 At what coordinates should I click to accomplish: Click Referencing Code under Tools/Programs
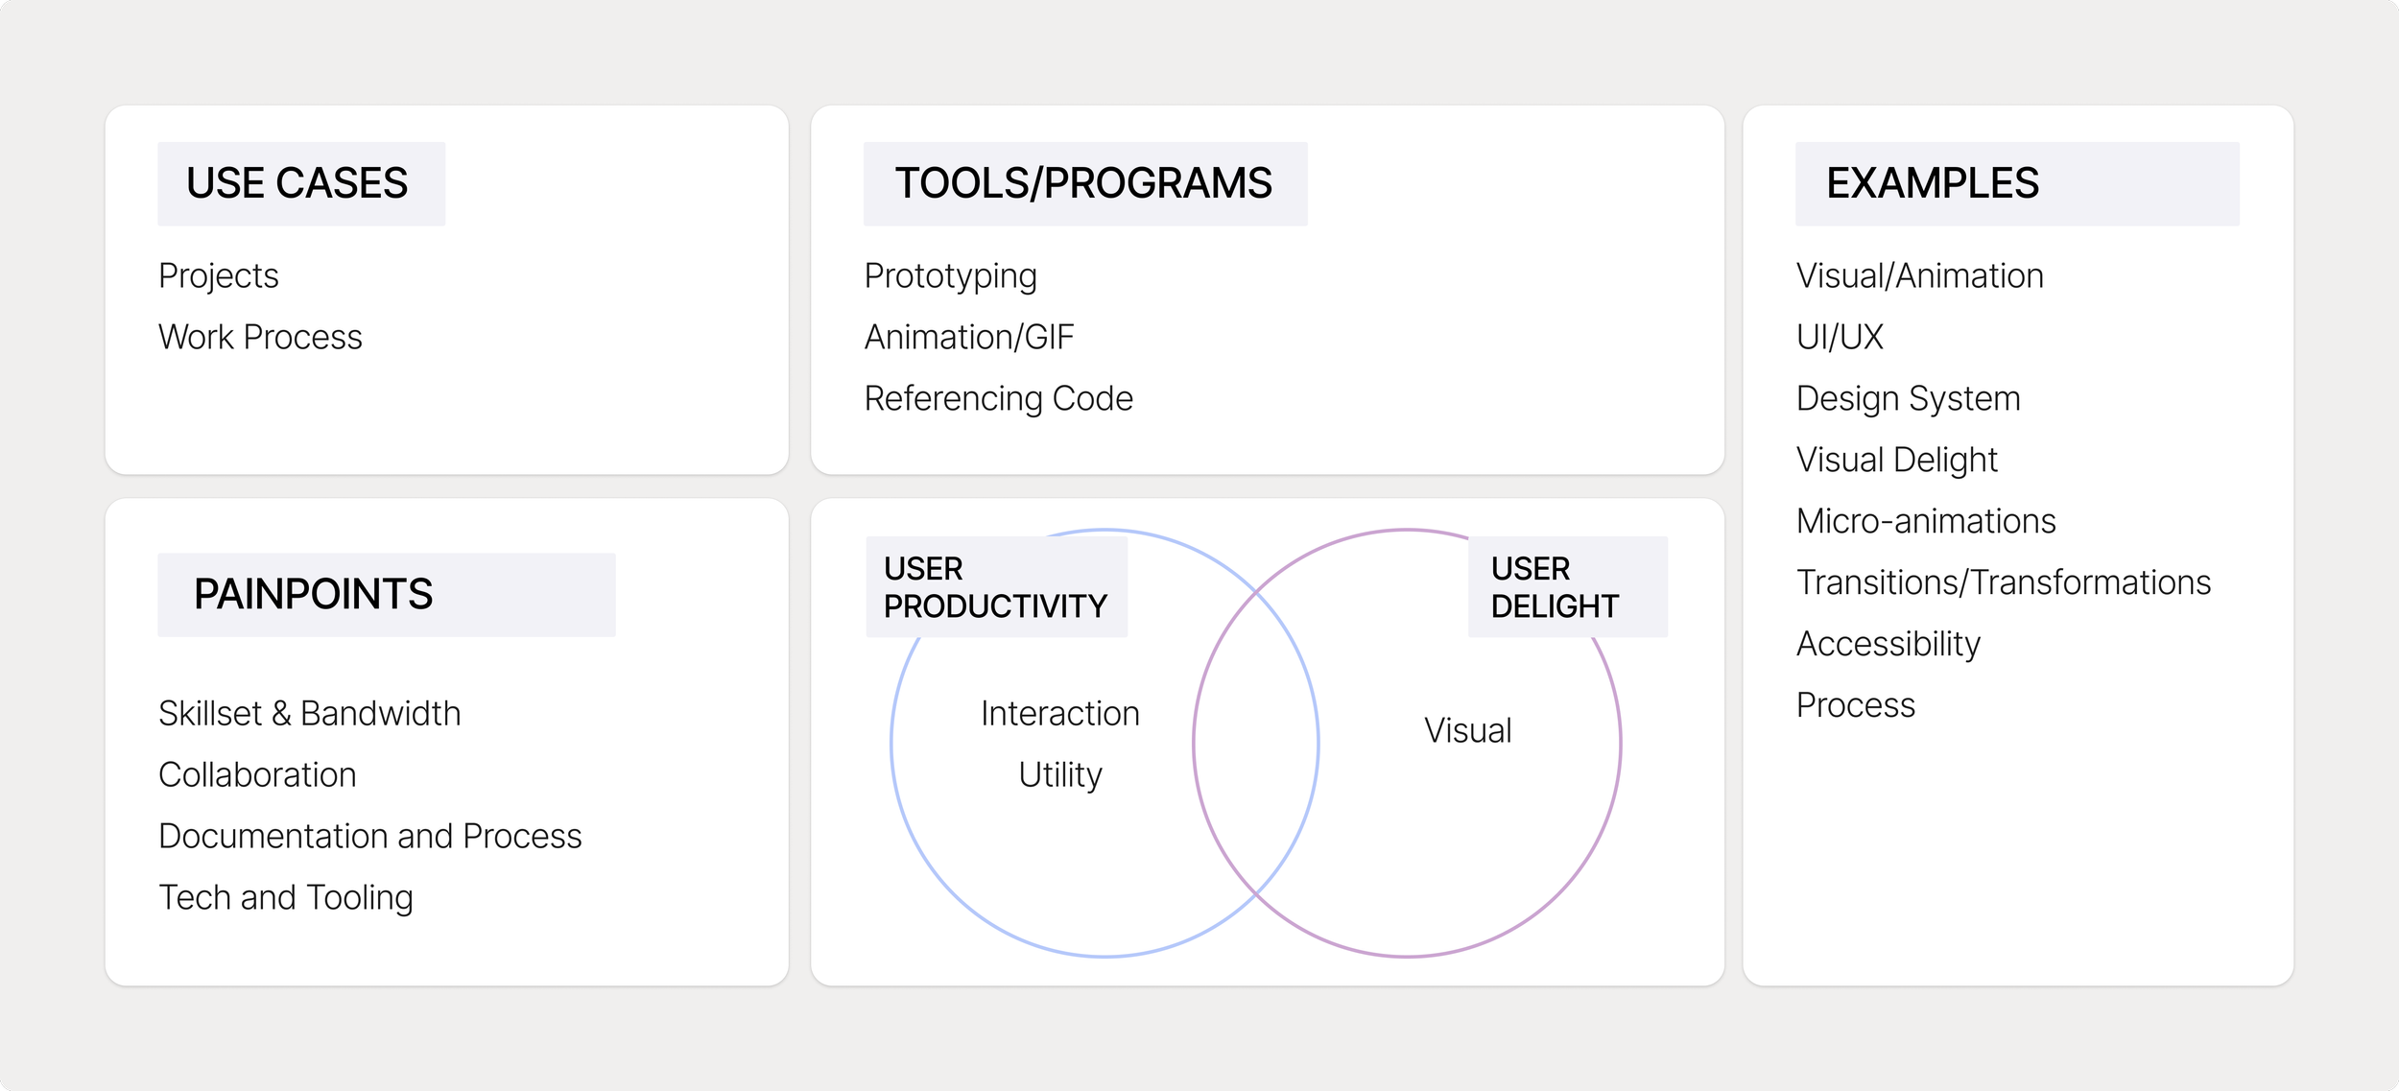pos(998,398)
